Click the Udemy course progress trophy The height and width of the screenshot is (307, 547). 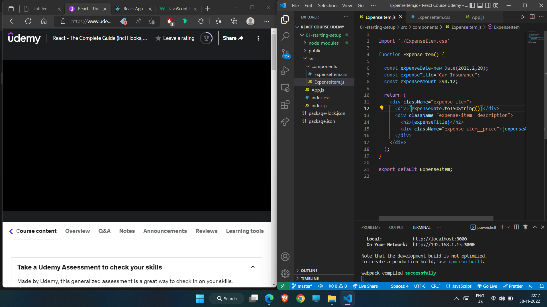point(206,38)
